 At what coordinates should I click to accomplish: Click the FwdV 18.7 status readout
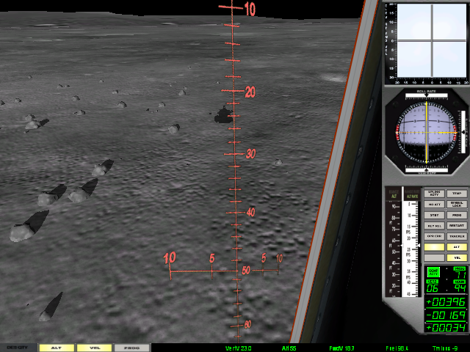pos(341,348)
